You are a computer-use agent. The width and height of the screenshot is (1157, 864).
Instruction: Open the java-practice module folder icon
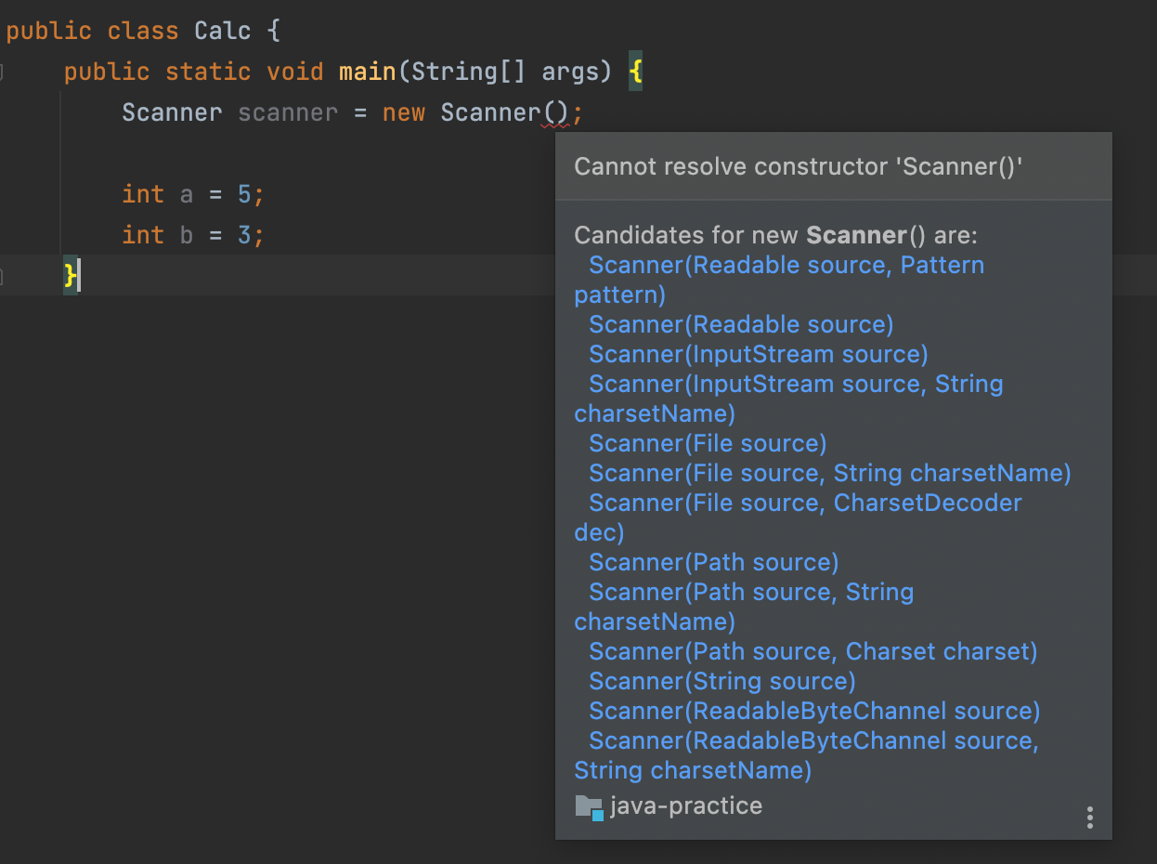point(587,807)
